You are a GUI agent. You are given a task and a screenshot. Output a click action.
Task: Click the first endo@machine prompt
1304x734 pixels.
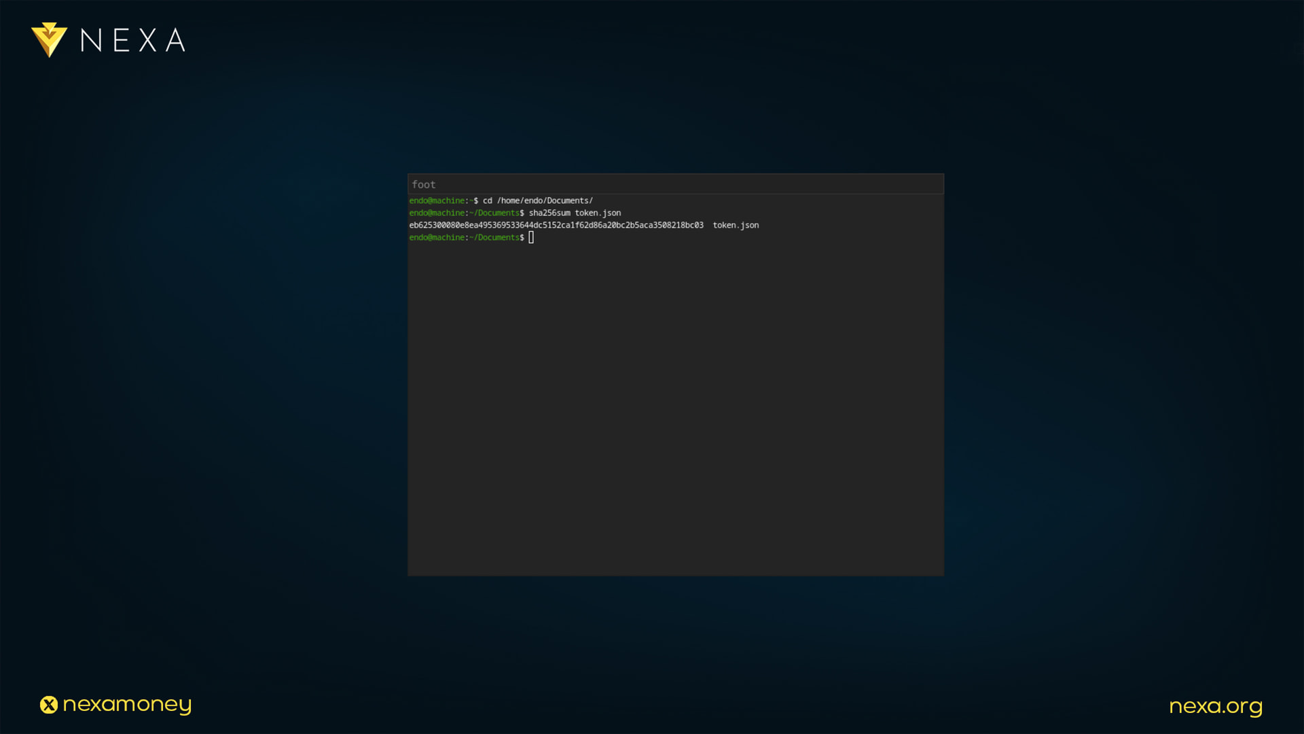(x=437, y=200)
